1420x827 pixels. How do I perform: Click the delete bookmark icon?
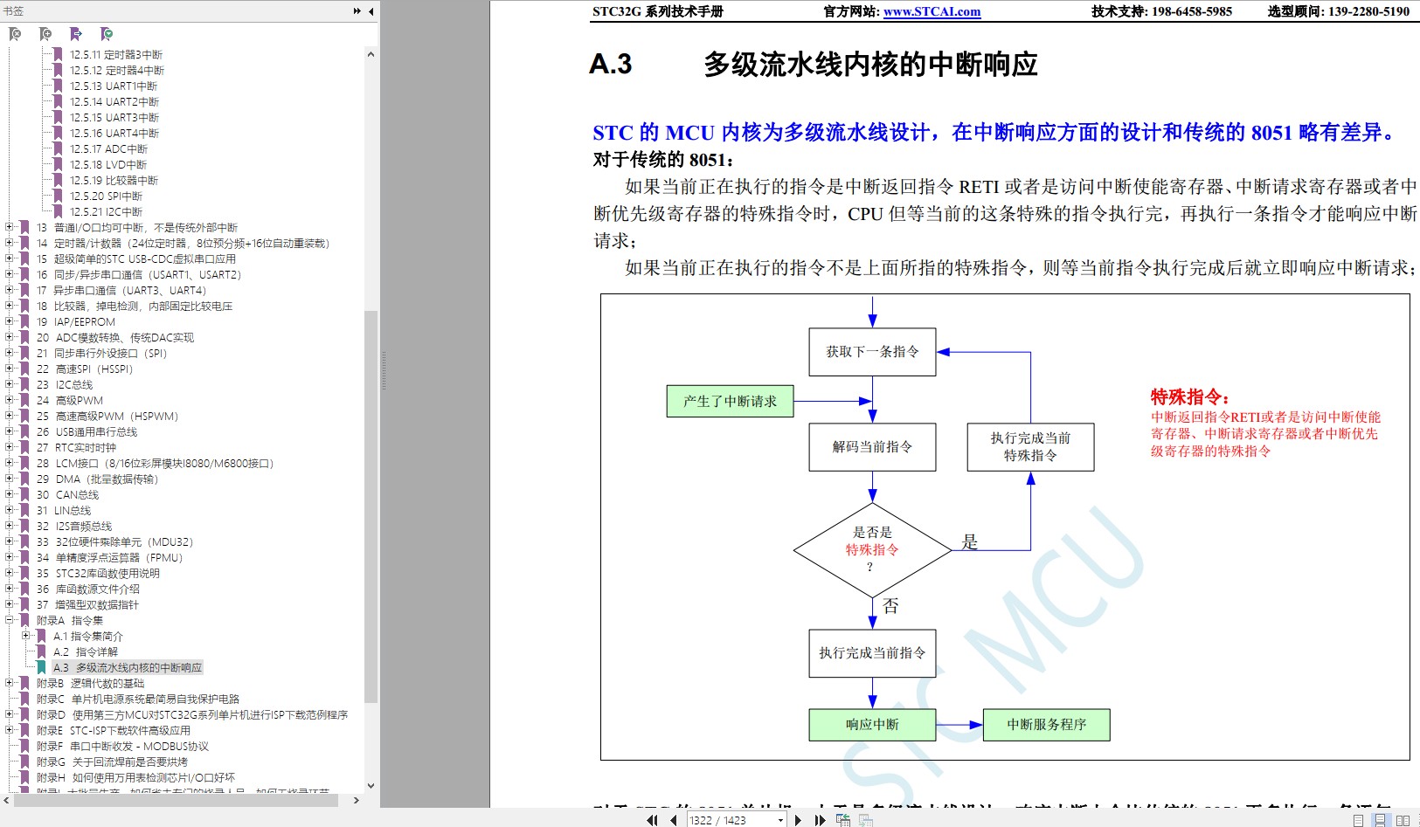point(15,34)
